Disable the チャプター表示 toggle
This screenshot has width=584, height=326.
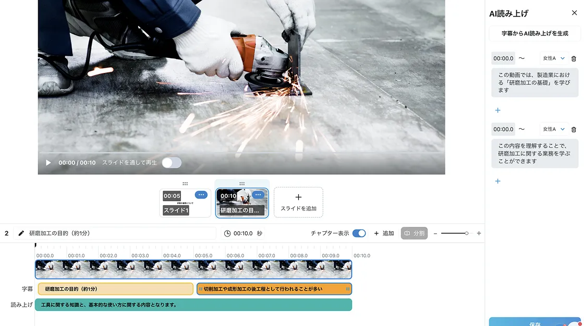click(x=359, y=233)
